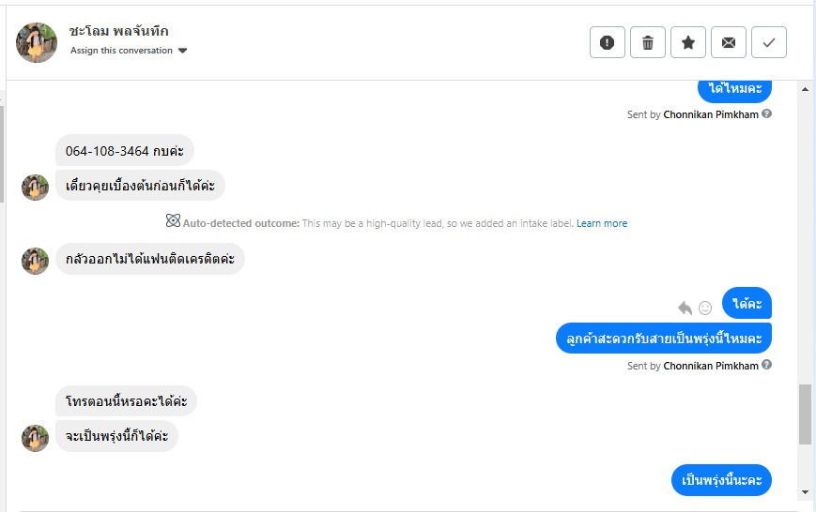Select the 064-108-3464 phone number message
816x512 pixels.
(x=125, y=150)
